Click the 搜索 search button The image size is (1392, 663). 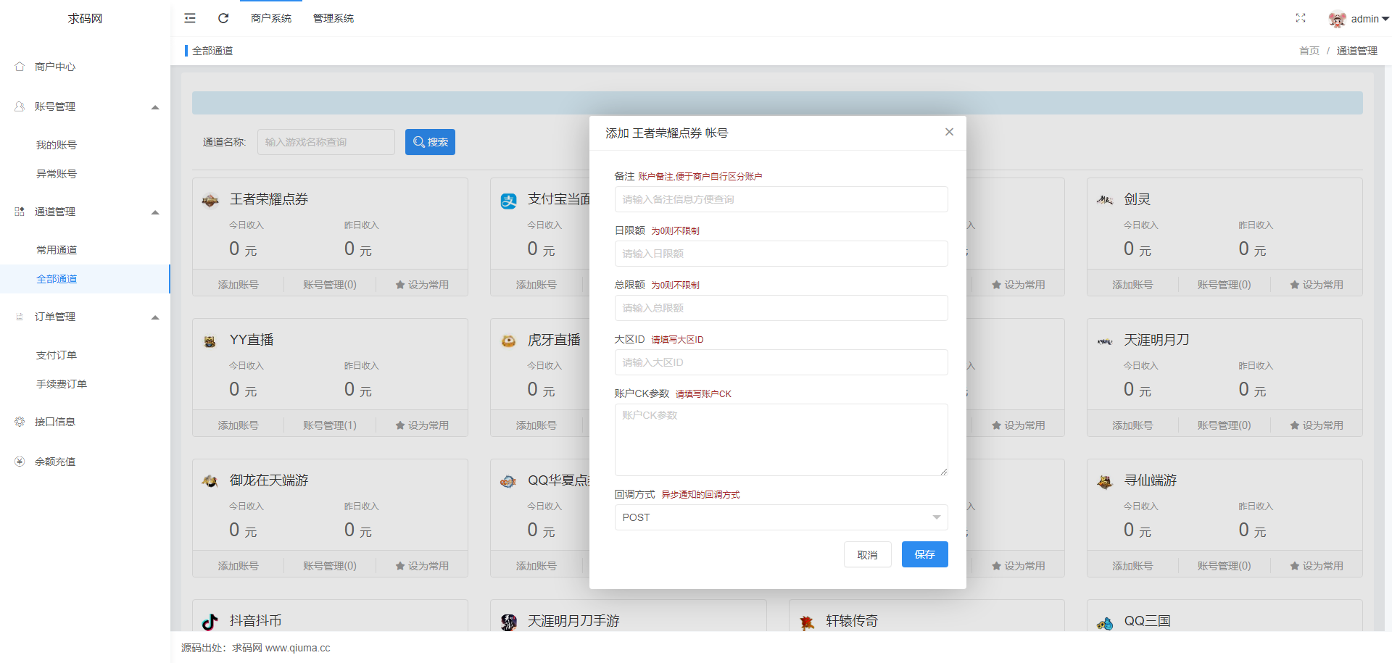pos(430,142)
